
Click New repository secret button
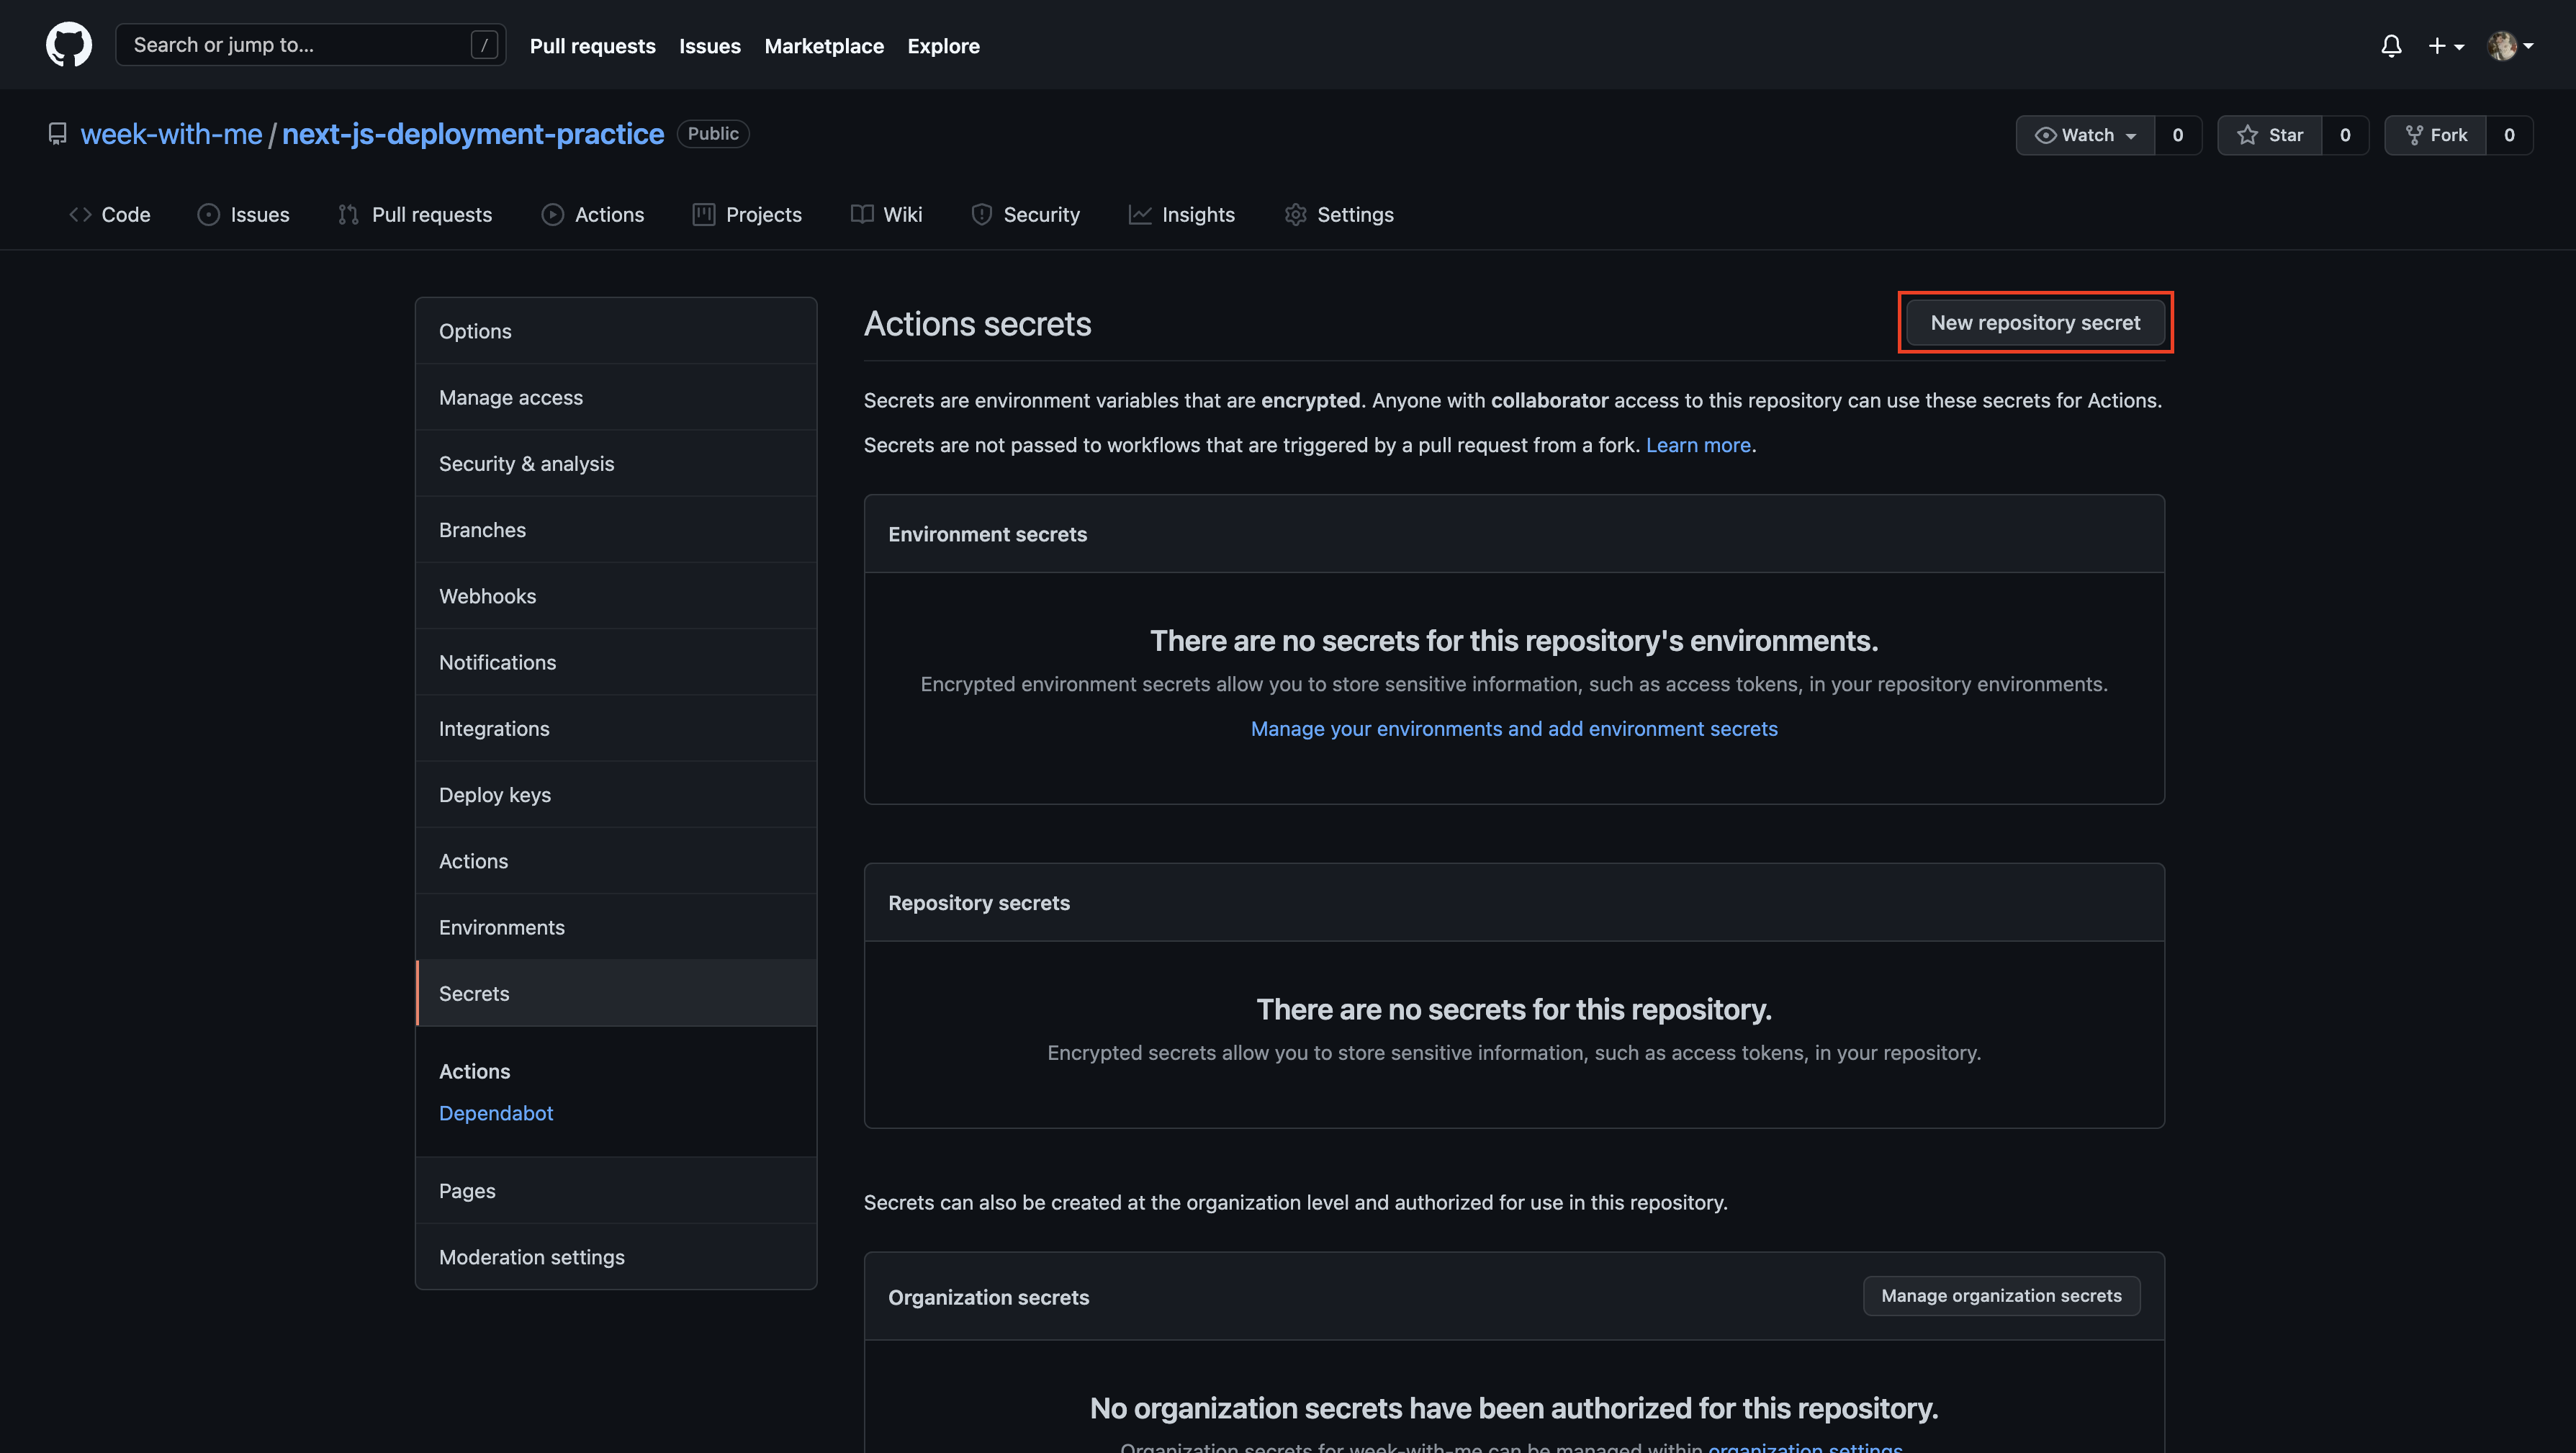pyautogui.click(x=2035, y=322)
